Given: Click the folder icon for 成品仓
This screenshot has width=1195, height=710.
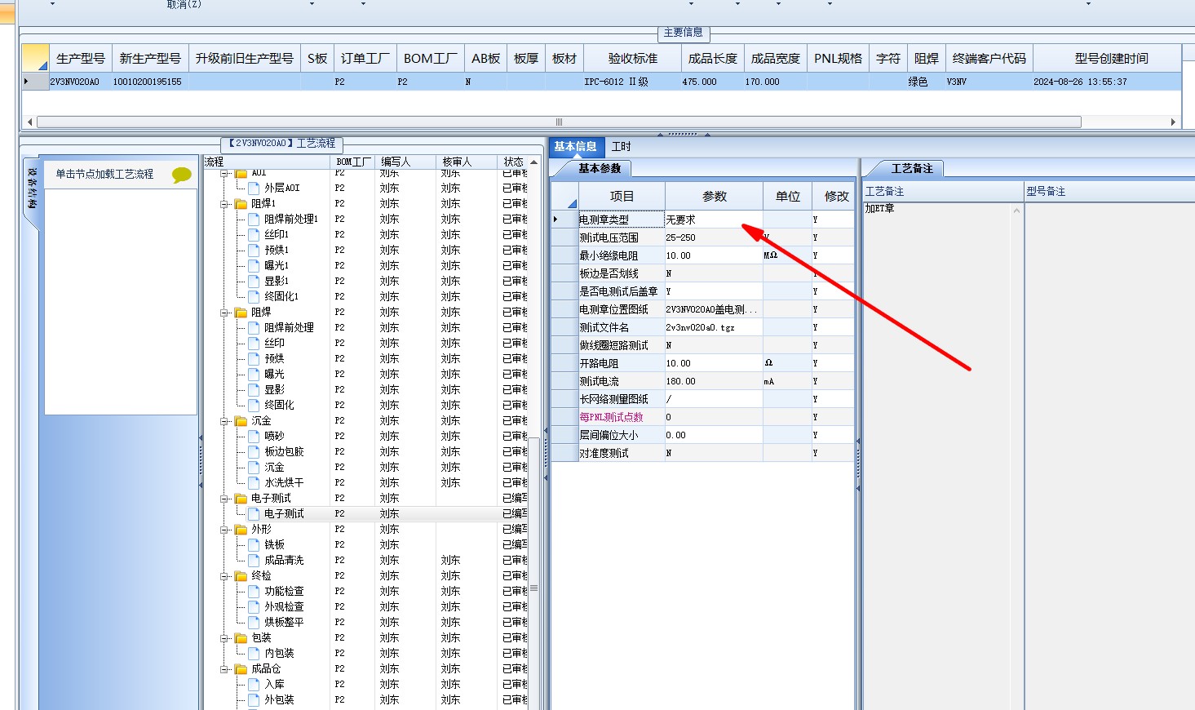Looking at the screenshot, I should (241, 668).
